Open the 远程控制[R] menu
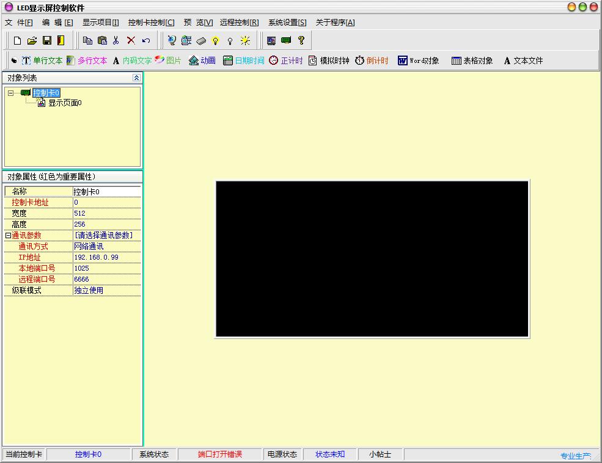602x463 pixels. pos(239,23)
